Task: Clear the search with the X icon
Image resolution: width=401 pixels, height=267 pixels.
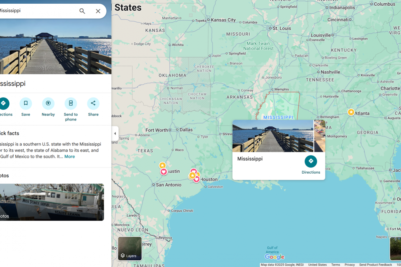Action: (98, 11)
